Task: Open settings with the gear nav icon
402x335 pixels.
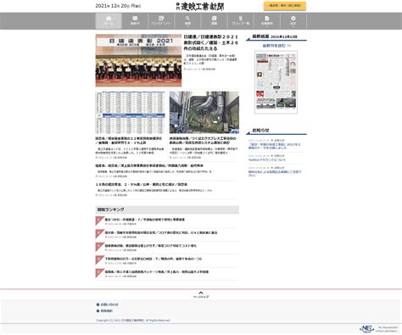Action: [x=293, y=20]
